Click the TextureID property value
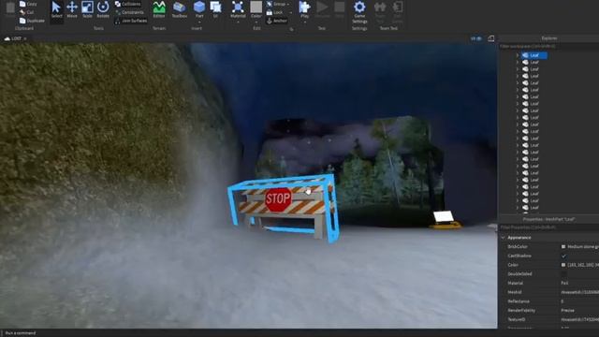 pos(579,319)
